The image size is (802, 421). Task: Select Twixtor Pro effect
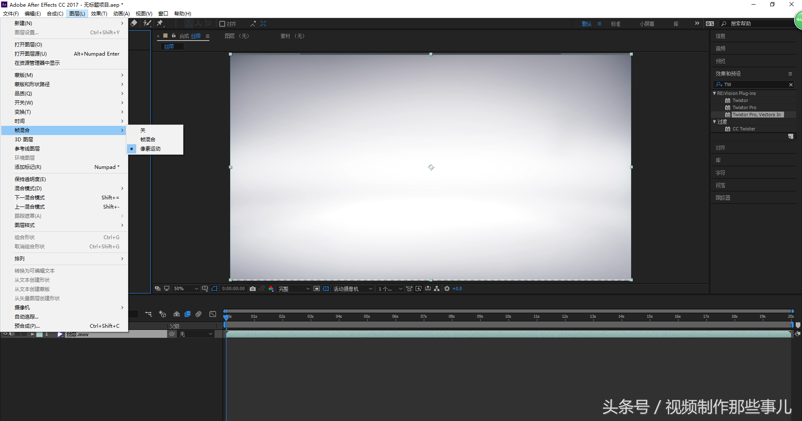tap(744, 107)
